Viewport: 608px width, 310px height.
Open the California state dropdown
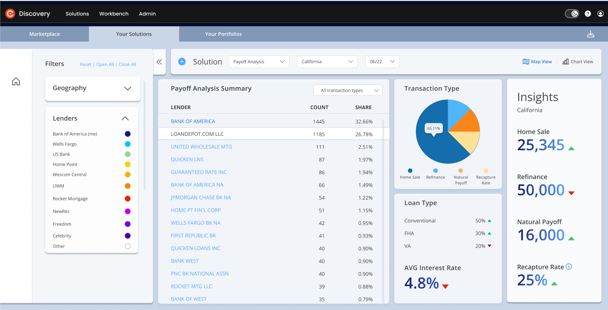click(x=327, y=62)
